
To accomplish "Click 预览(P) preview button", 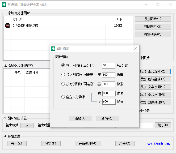I will point(51,143).
